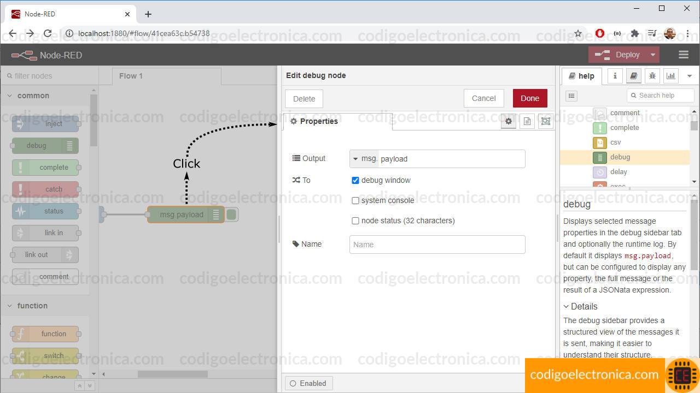The image size is (700, 393).
Task: Open the help book sidebar icon
Action: coord(634,76)
